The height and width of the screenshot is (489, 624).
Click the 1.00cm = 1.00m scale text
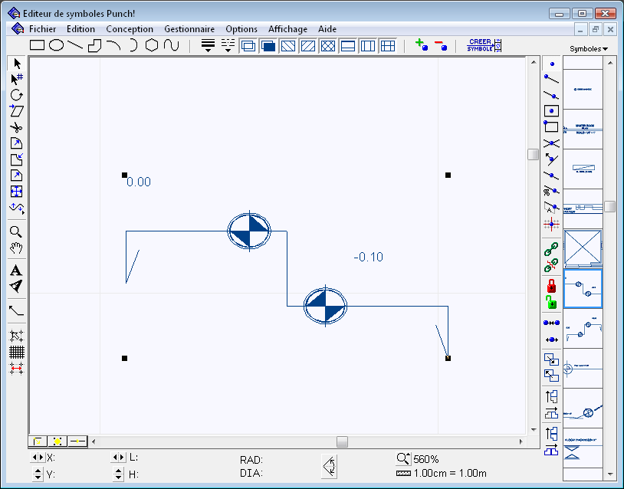tap(450, 473)
